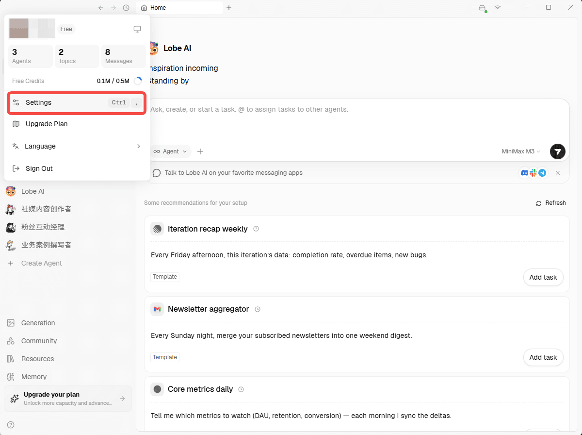Open the MiniMax M3 model dropdown
Image resolution: width=582 pixels, height=435 pixels.
click(521, 151)
